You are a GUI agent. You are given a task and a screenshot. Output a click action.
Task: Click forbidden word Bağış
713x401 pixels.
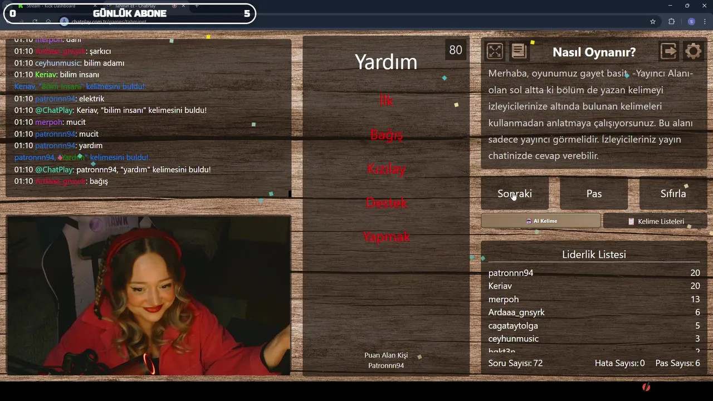(386, 135)
